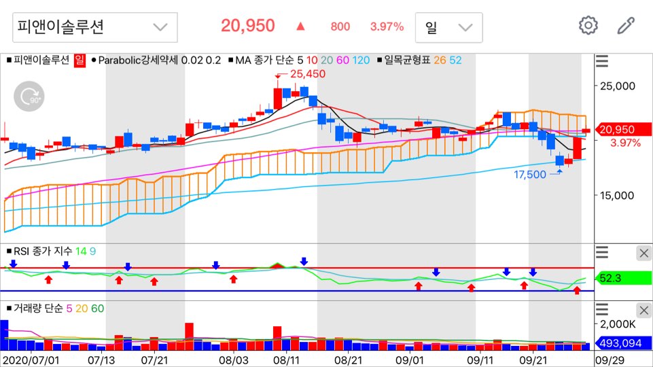Tap the 08/11 date axis label

tap(285, 360)
